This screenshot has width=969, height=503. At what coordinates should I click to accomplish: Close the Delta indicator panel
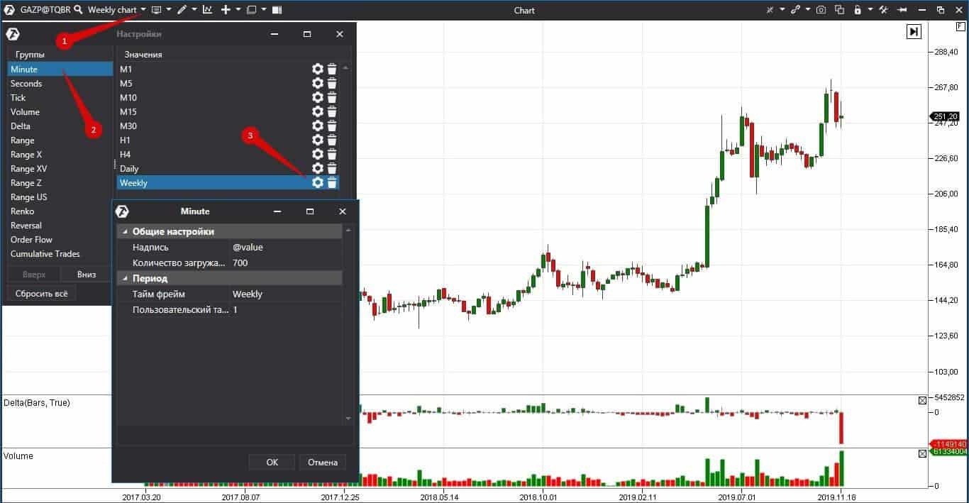[x=922, y=401]
